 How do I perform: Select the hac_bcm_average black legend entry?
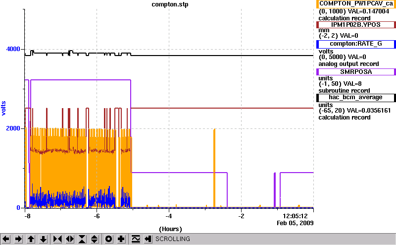(356, 98)
